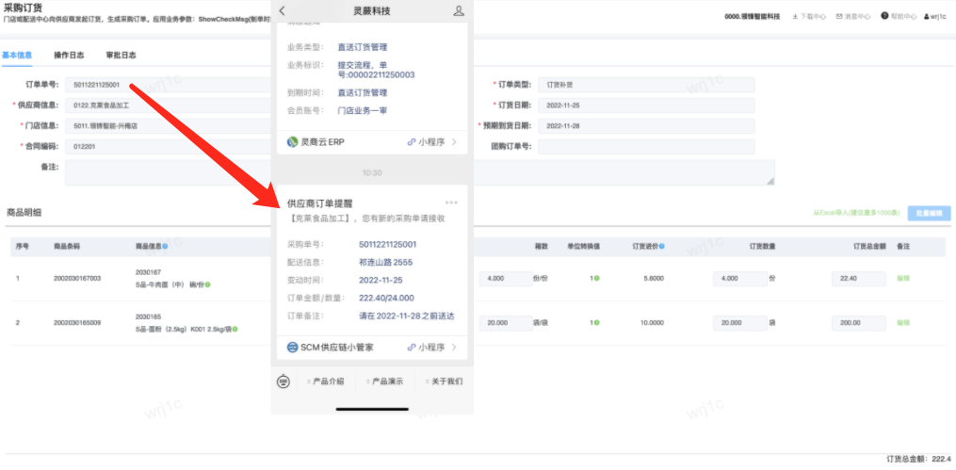Click the 消息中心 envelope icon
This screenshot has width=956, height=470.
(839, 16)
